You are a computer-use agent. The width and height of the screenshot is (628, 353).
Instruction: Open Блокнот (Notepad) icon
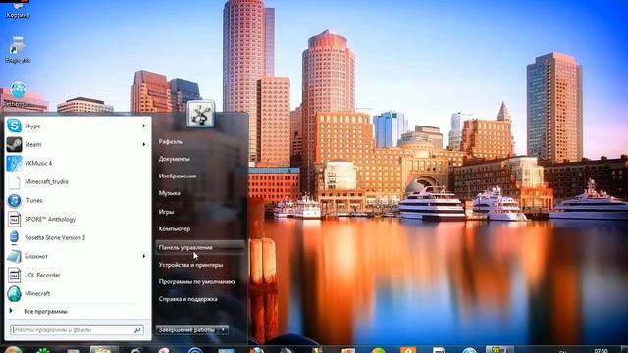tap(14, 256)
